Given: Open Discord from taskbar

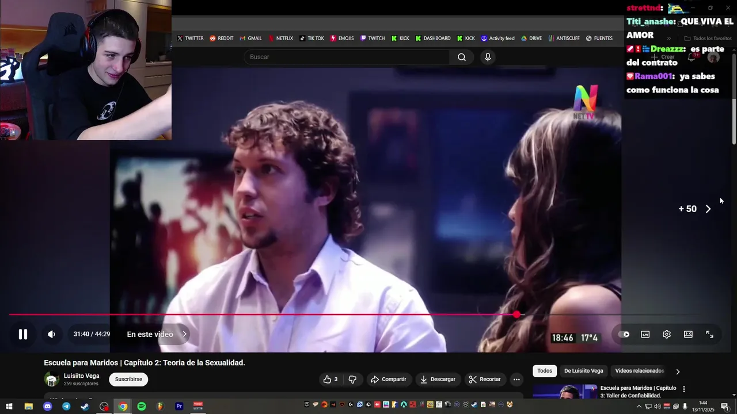Looking at the screenshot, I should pyautogui.click(x=47, y=407).
